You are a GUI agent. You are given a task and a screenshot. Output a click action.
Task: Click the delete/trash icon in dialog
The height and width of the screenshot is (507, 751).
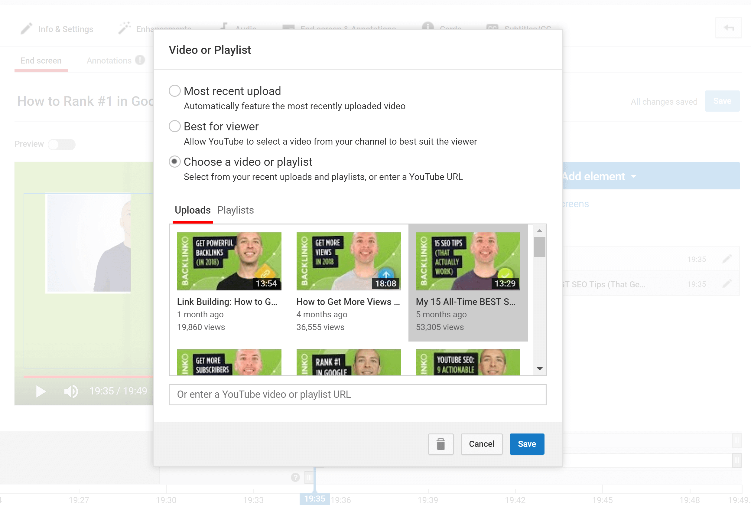click(x=441, y=443)
